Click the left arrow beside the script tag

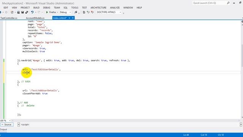[19, 124]
